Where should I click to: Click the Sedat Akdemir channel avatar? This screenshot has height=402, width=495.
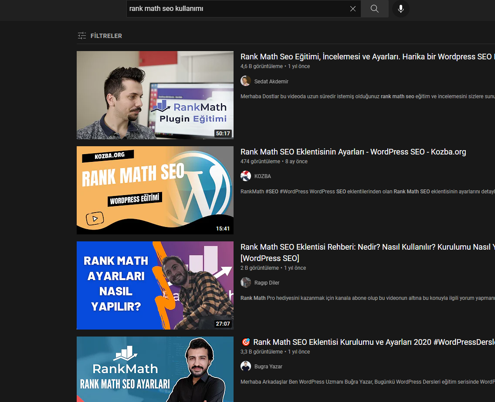246,81
